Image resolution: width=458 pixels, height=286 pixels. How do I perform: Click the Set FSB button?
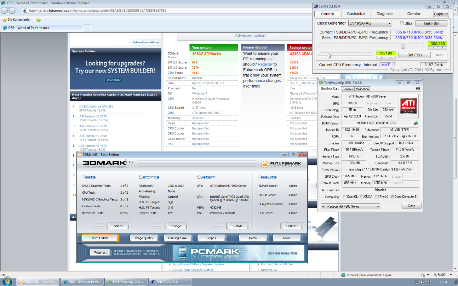click(414, 55)
